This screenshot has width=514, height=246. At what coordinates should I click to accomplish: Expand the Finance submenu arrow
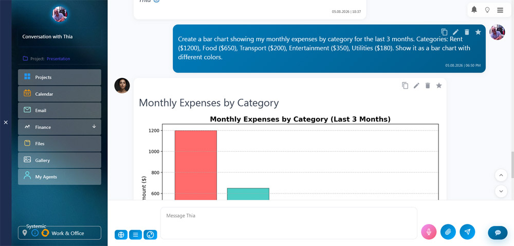(x=94, y=127)
